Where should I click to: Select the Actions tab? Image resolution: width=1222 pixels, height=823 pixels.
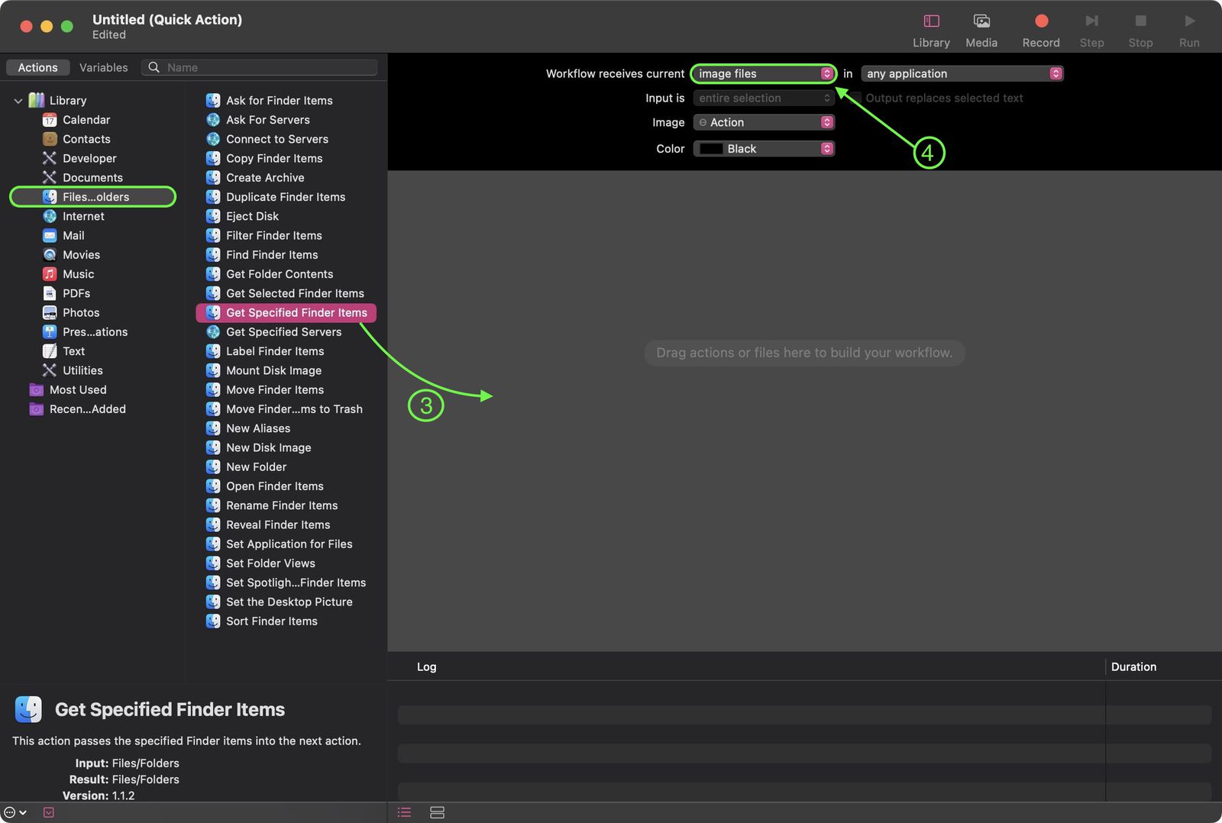[x=37, y=67]
